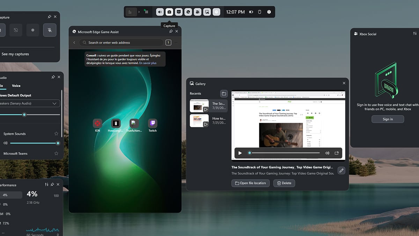Delete the selected capture

pos(284,183)
